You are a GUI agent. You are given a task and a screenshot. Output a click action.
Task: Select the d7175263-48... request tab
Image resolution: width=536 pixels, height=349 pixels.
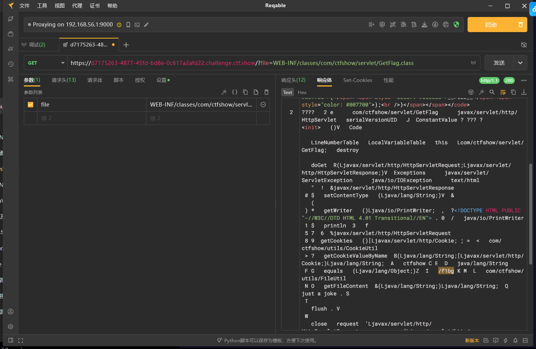89,45
